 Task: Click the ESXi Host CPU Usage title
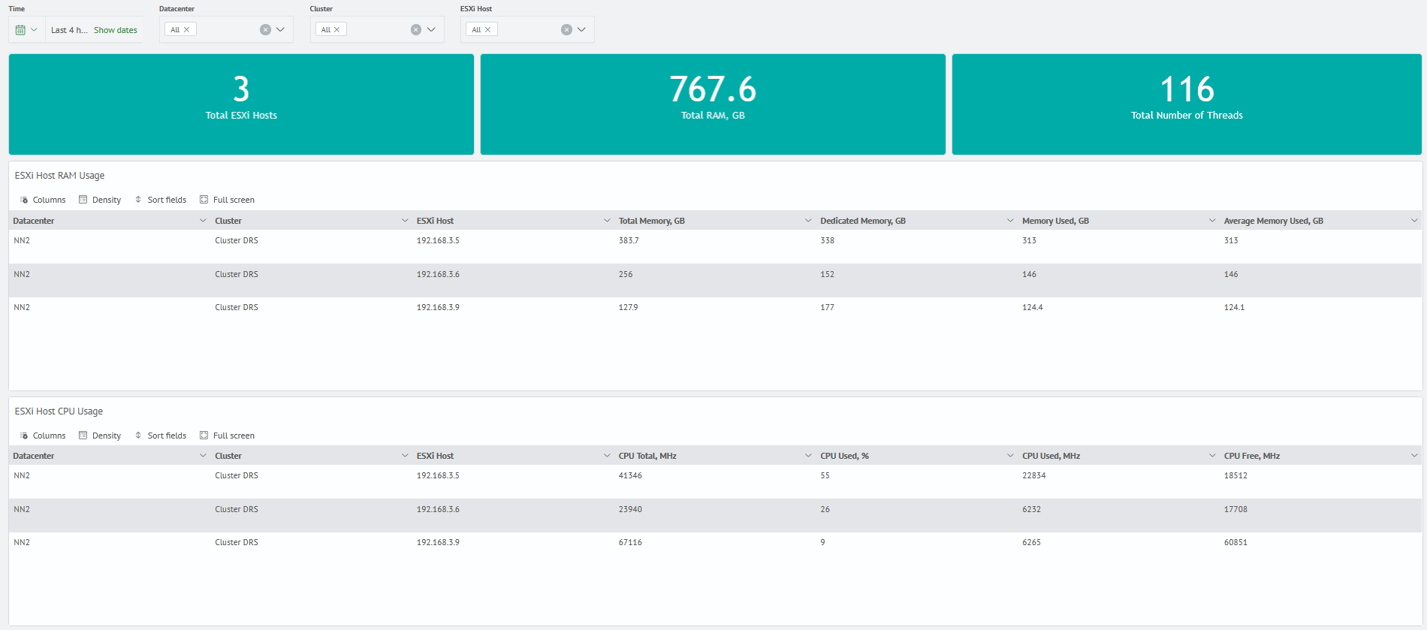pyautogui.click(x=59, y=411)
